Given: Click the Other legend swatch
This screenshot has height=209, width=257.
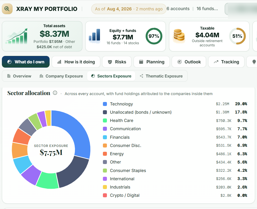Looking at the screenshot, I should [105, 162].
